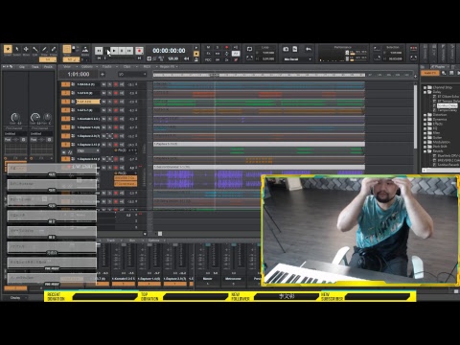Toggle the PDC override button
Screen dimensions: 460x345
click(x=208, y=59)
